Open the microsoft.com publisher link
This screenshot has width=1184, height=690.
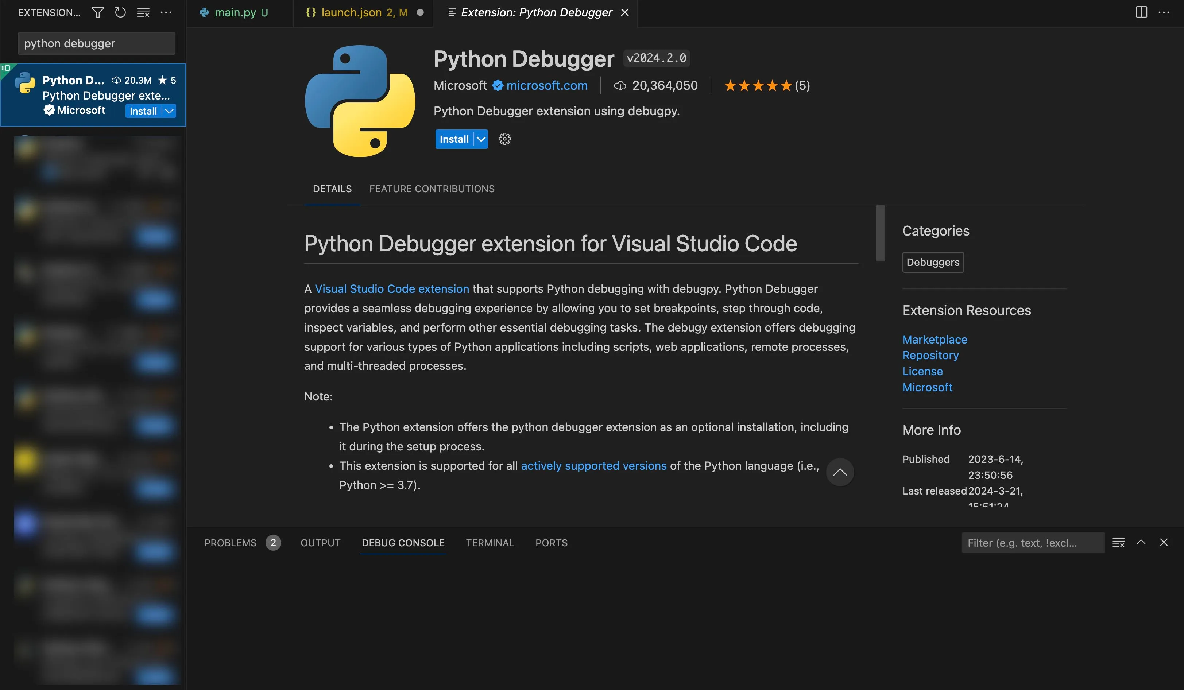pos(546,85)
